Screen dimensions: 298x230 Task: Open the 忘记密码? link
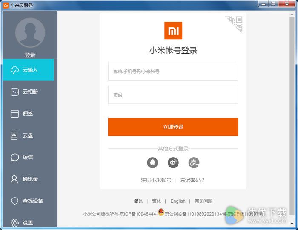click(192, 180)
